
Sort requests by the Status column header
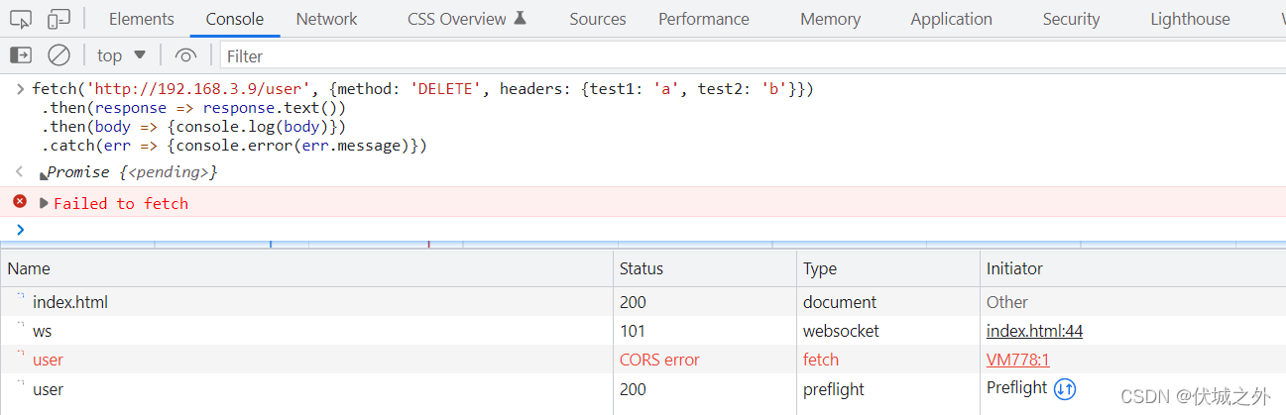[x=704, y=268]
